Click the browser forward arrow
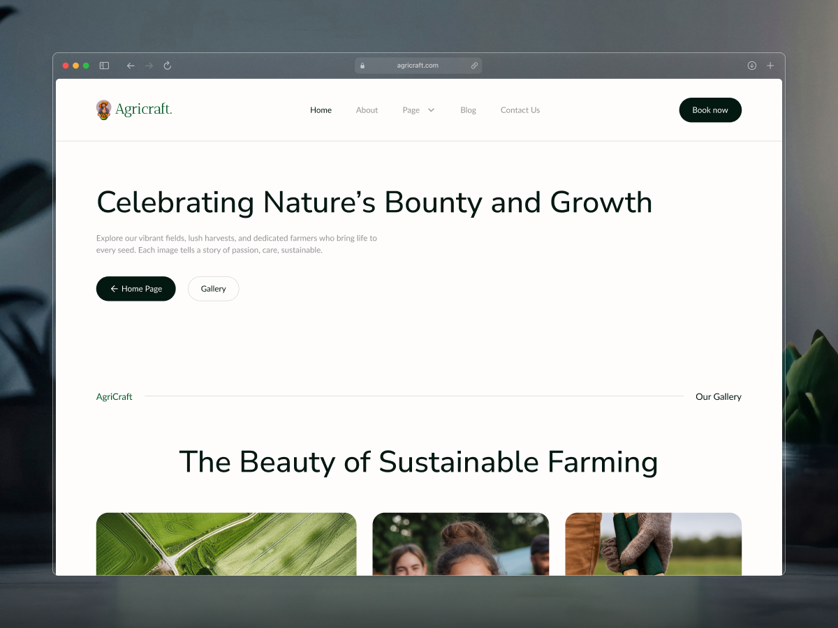The width and height of the screenshot is (838, 628). (x=149, y=65)
